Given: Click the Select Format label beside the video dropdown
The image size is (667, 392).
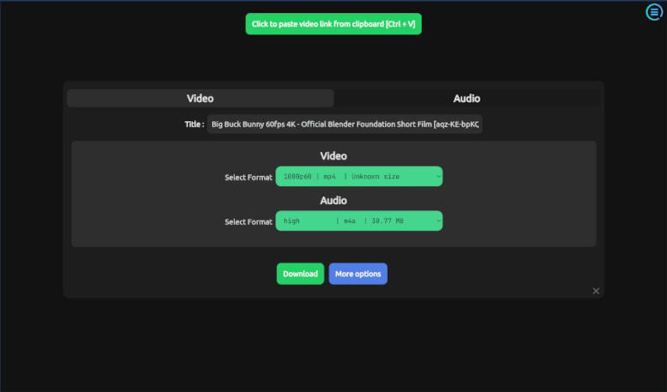Looking at the screenshot, I should pos(248,178).
